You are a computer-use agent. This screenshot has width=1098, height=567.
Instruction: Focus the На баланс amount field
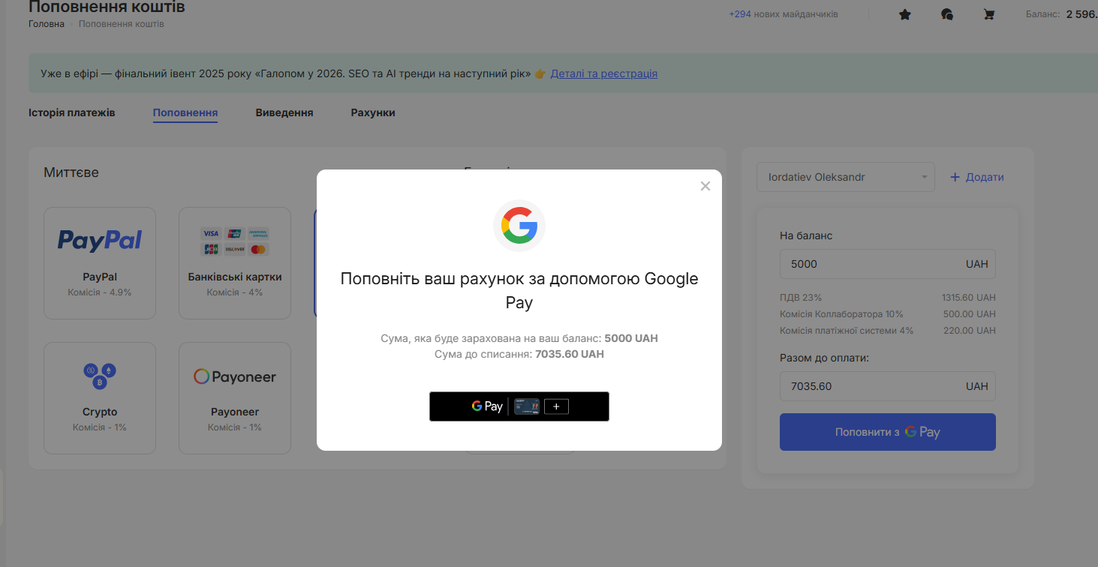pos(888,264)
